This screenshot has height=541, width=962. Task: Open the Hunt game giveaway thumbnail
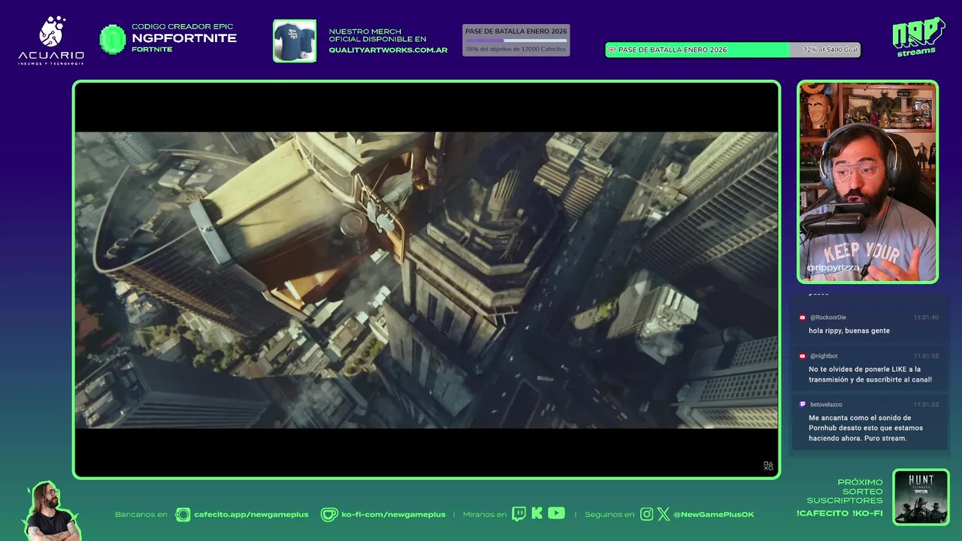click(x=921, y=497)
